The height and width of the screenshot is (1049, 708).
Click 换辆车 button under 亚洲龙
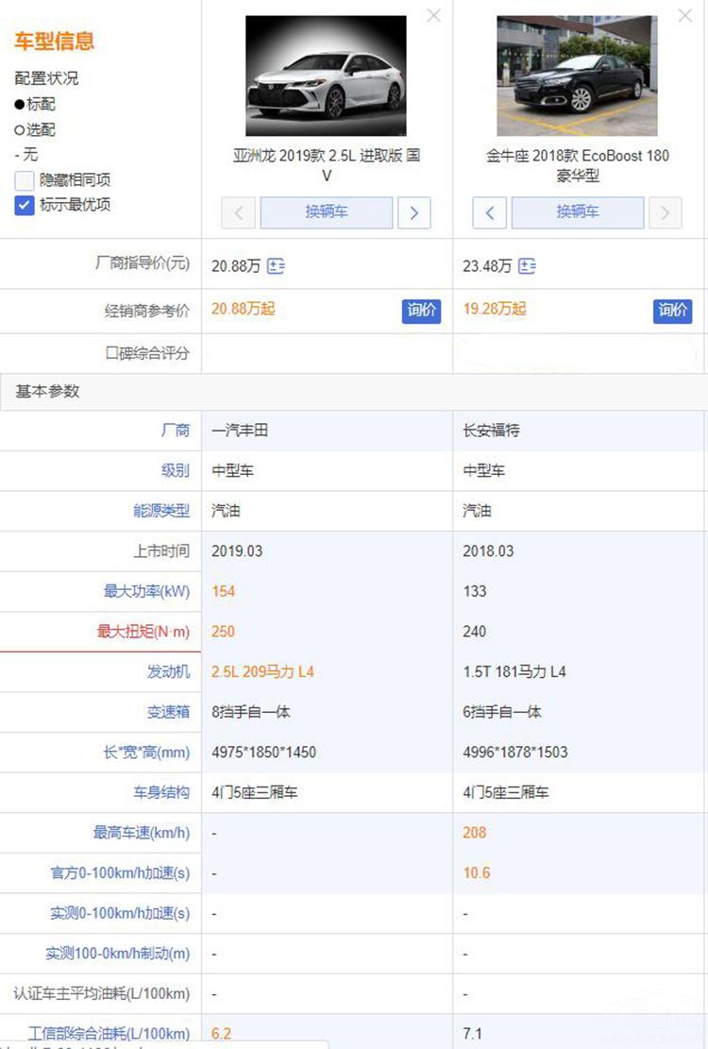pyautogui.click(x=326, y=212)
